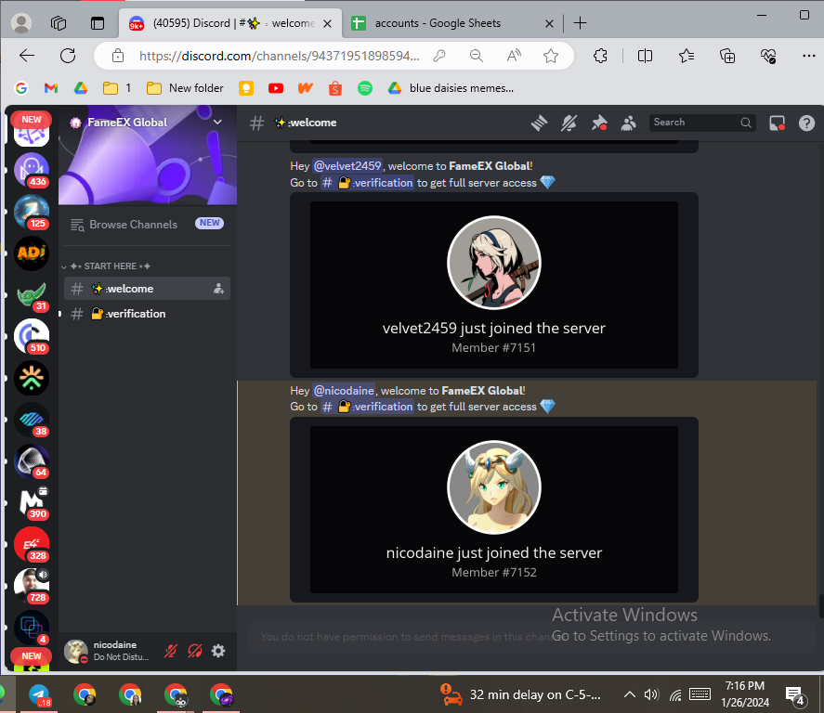Open server with 436 badge
Viewport: 824px width, 713px height.
(32, 170)
